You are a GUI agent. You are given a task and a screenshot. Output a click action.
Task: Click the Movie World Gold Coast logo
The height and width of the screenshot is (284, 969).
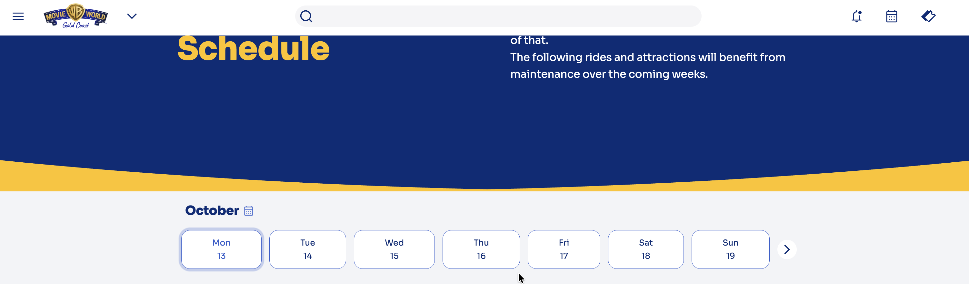click(x=75, y=16)
